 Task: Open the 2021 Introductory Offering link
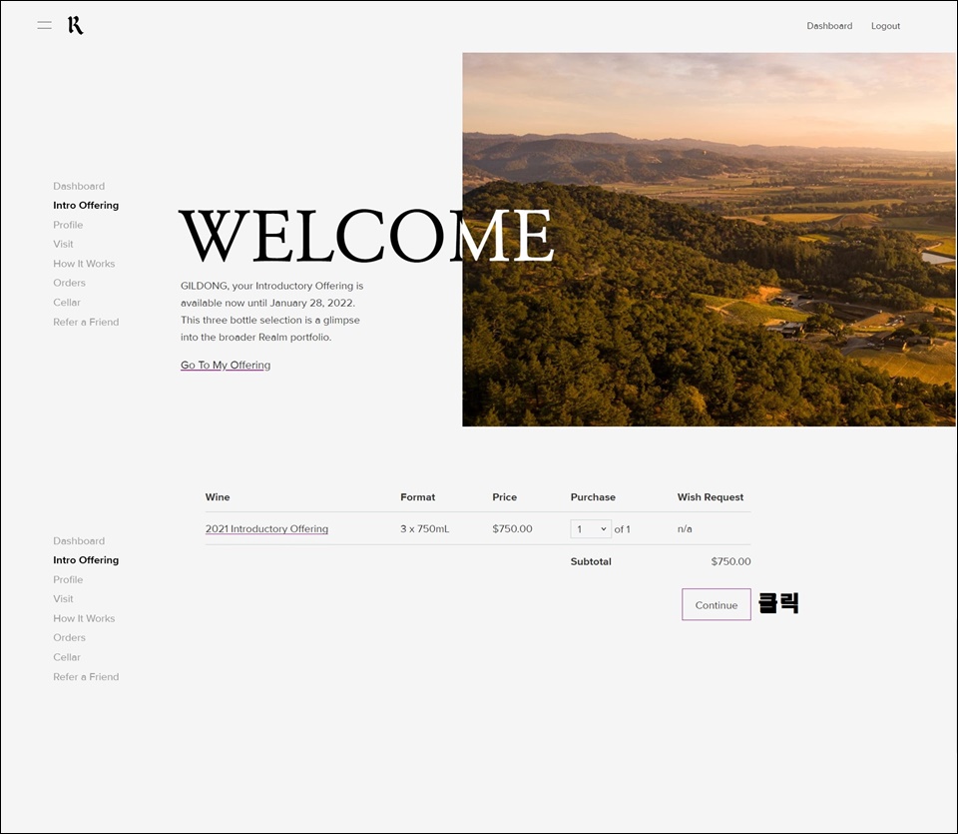click(266, 529)
